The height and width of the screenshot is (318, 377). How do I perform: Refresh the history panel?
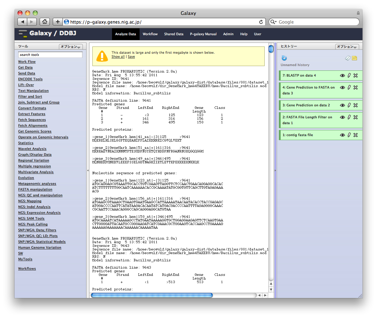[284, 58]
